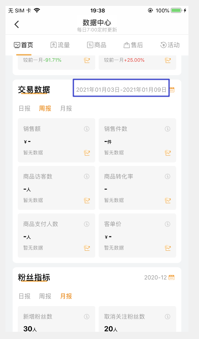Screen dimensions: 199x339
Task: Switch to the 商品 tab
Action: pyautogui.click(x=97, y=45)
